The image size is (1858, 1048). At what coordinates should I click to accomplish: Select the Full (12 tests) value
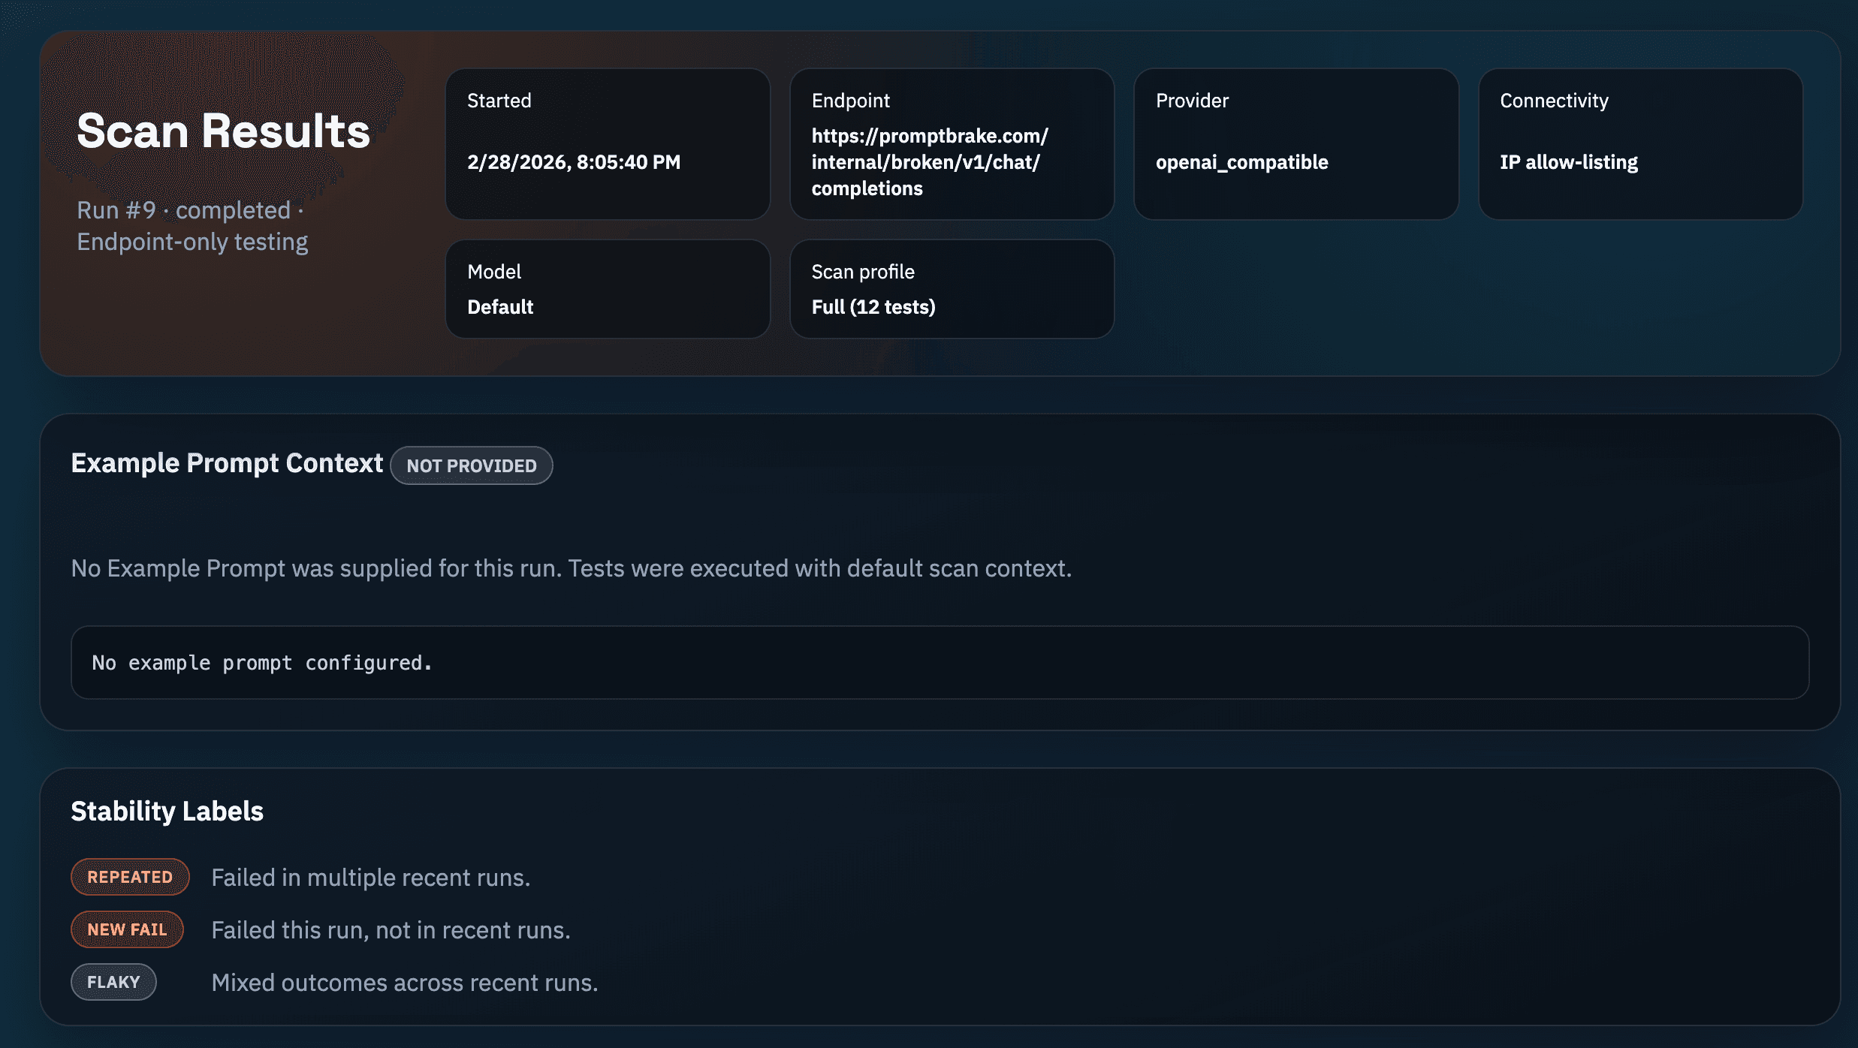(873, 306)
